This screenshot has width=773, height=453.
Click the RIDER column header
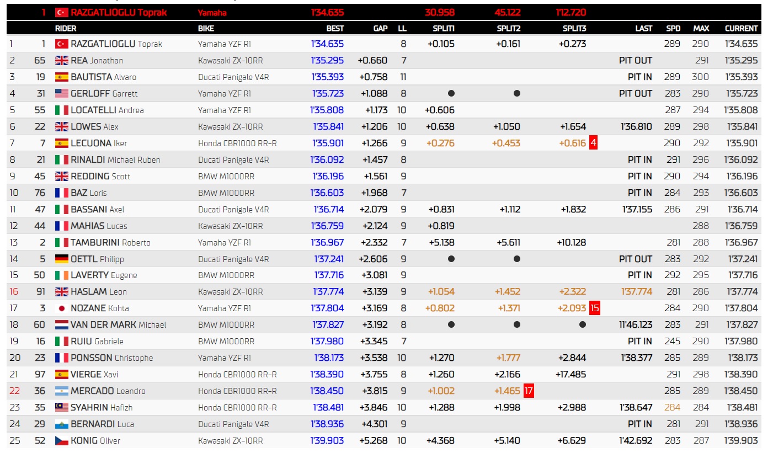66,28
